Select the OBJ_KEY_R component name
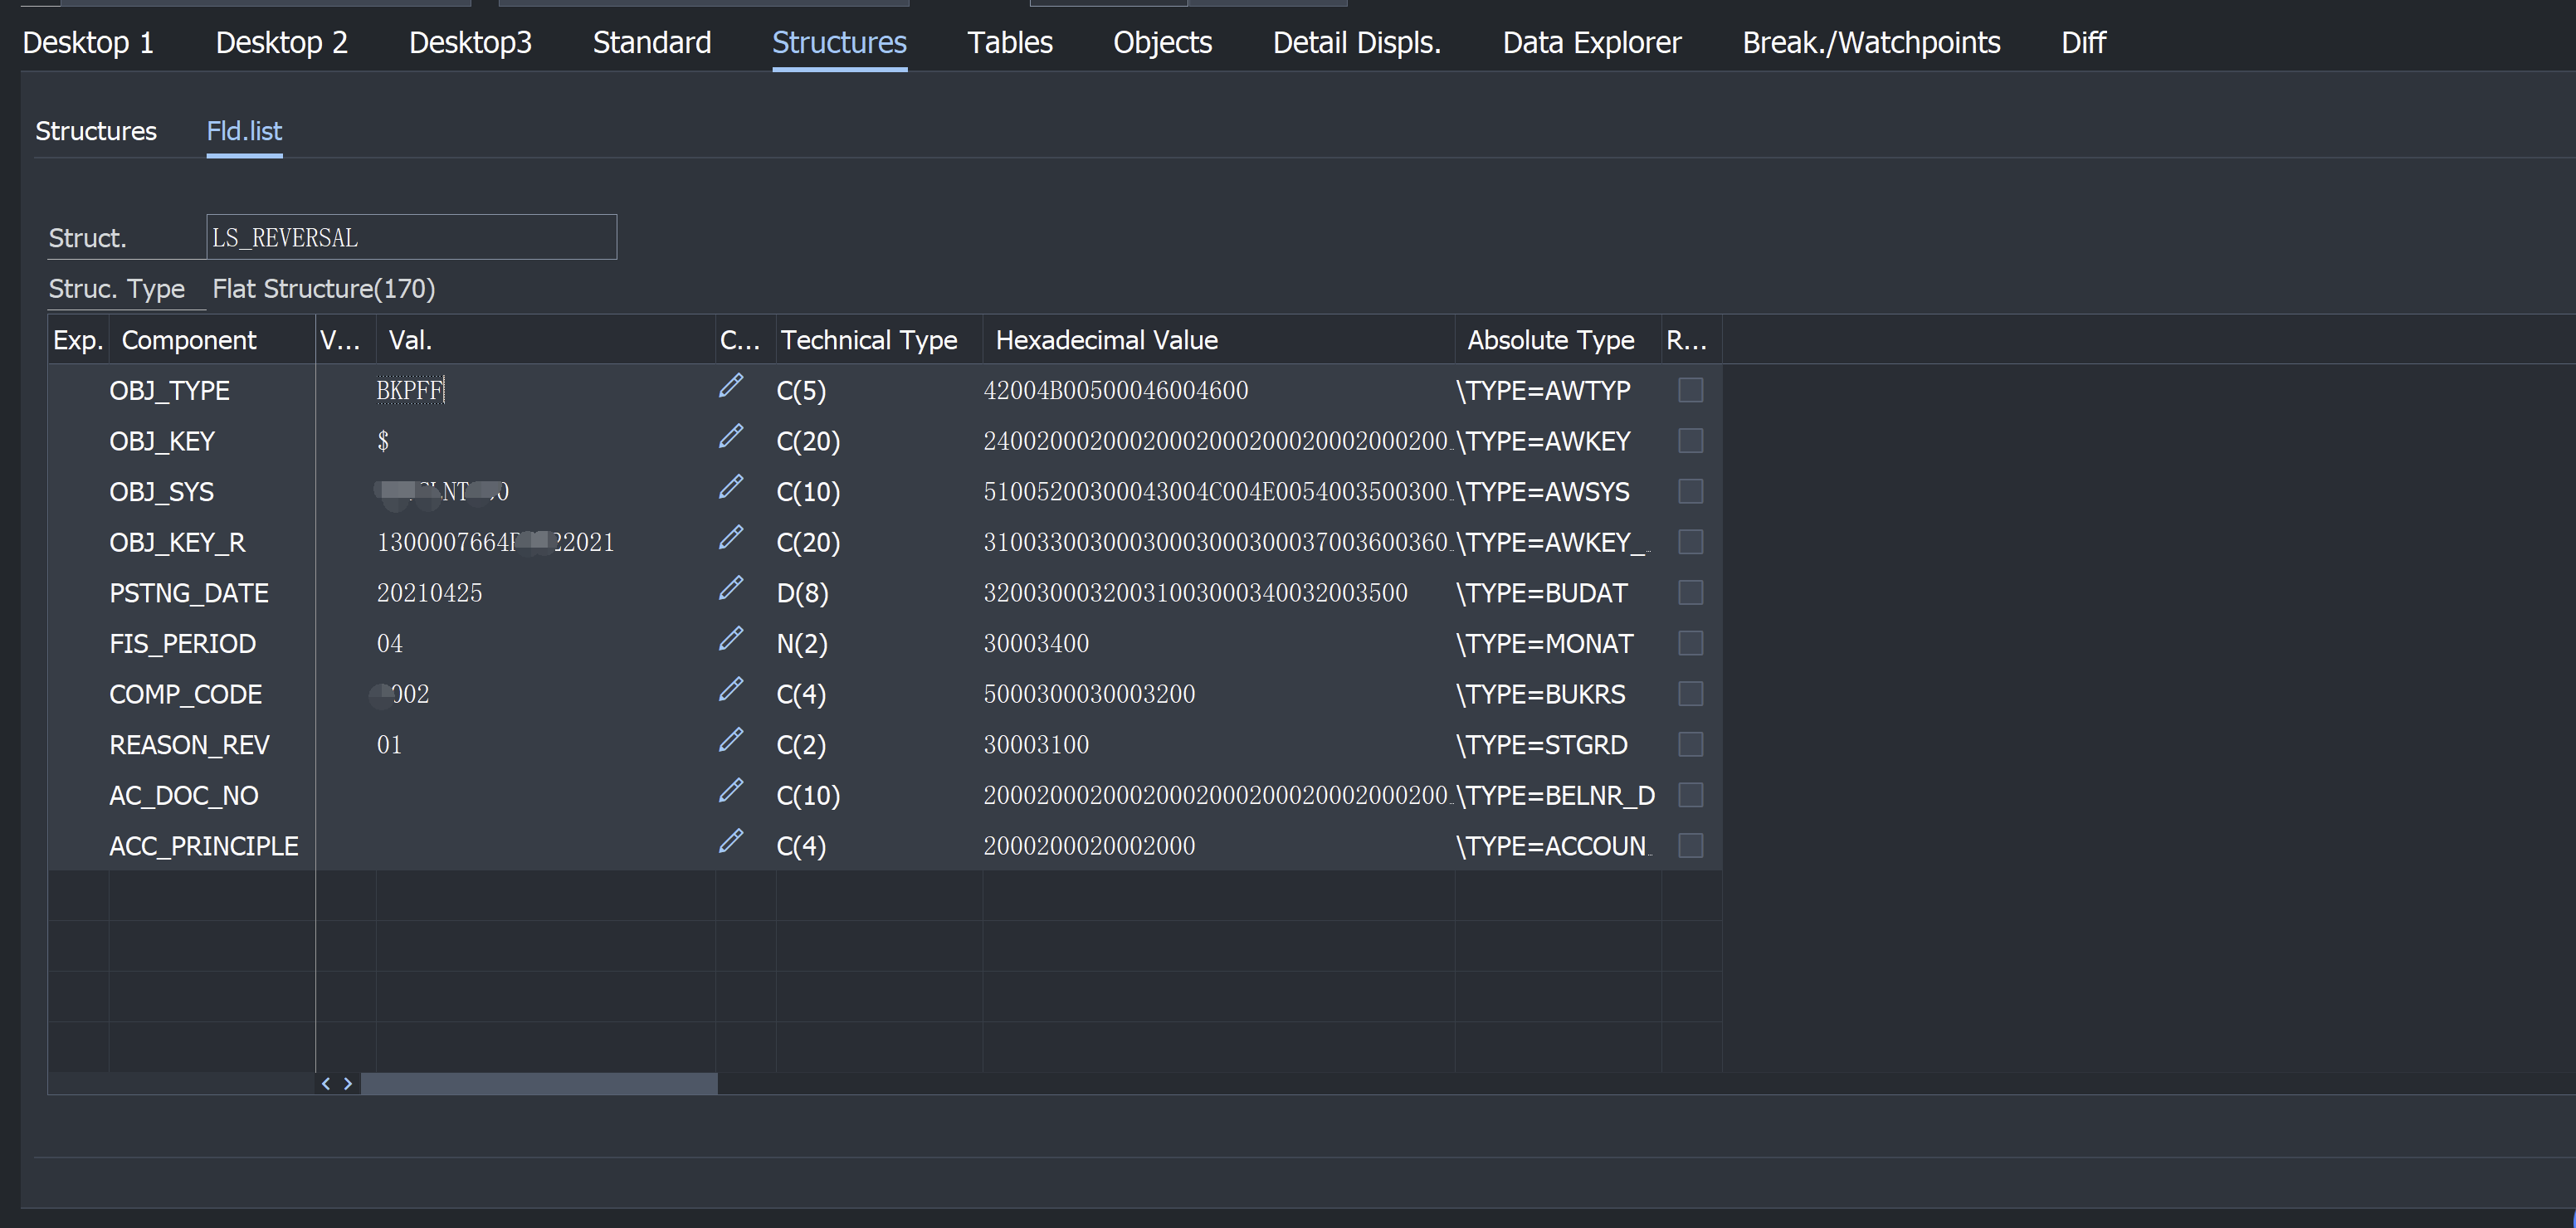Image resolution: width=2576 pixels, height=1228 pixels. point(177,542)
